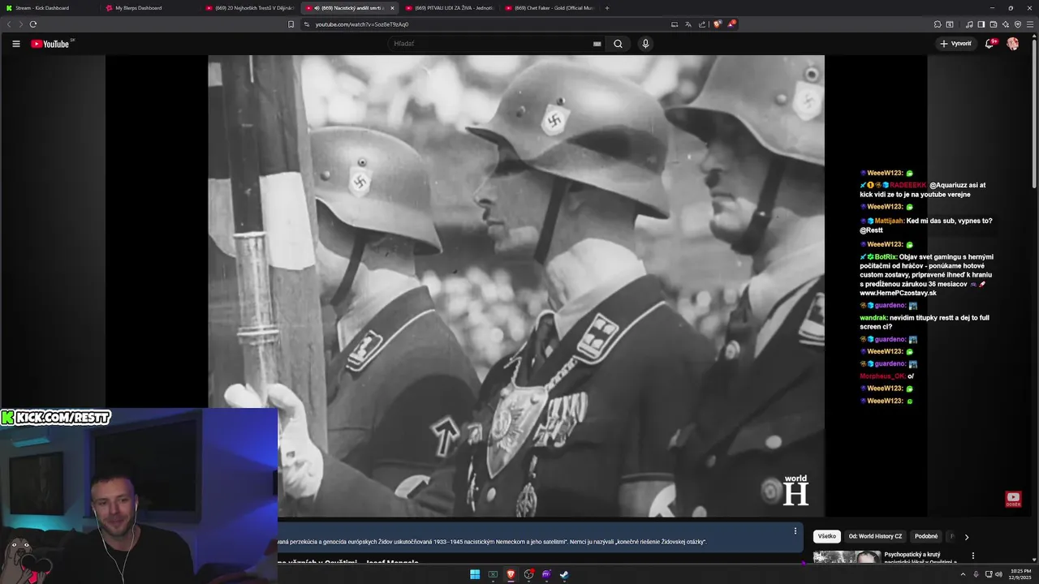Click the clock in the taskbar
Image resolution: width=1039 pixels, height=584 pixels.
point(1021,574)
